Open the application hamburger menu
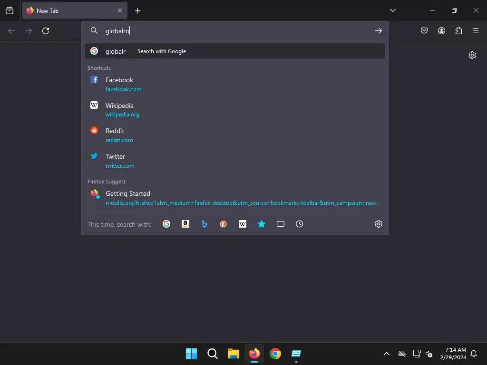The height and width of the screenshot is (365, 487). click(476, 30)
